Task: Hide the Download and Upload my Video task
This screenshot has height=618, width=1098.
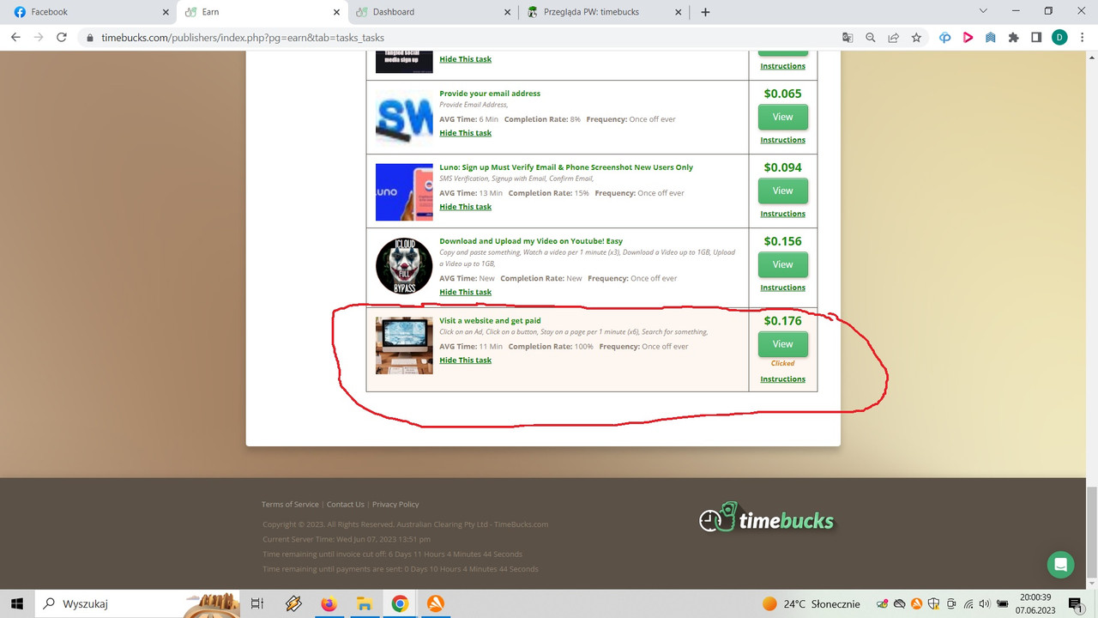Action: pyautogui.click(x=465, y=292)
